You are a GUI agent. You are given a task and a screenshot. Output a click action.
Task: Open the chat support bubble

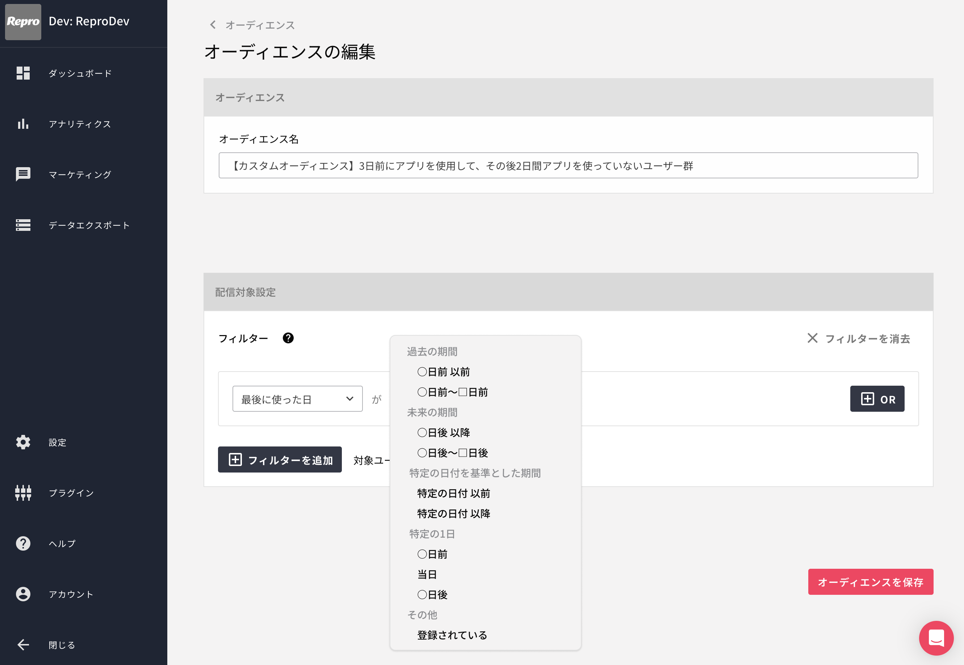936,638
